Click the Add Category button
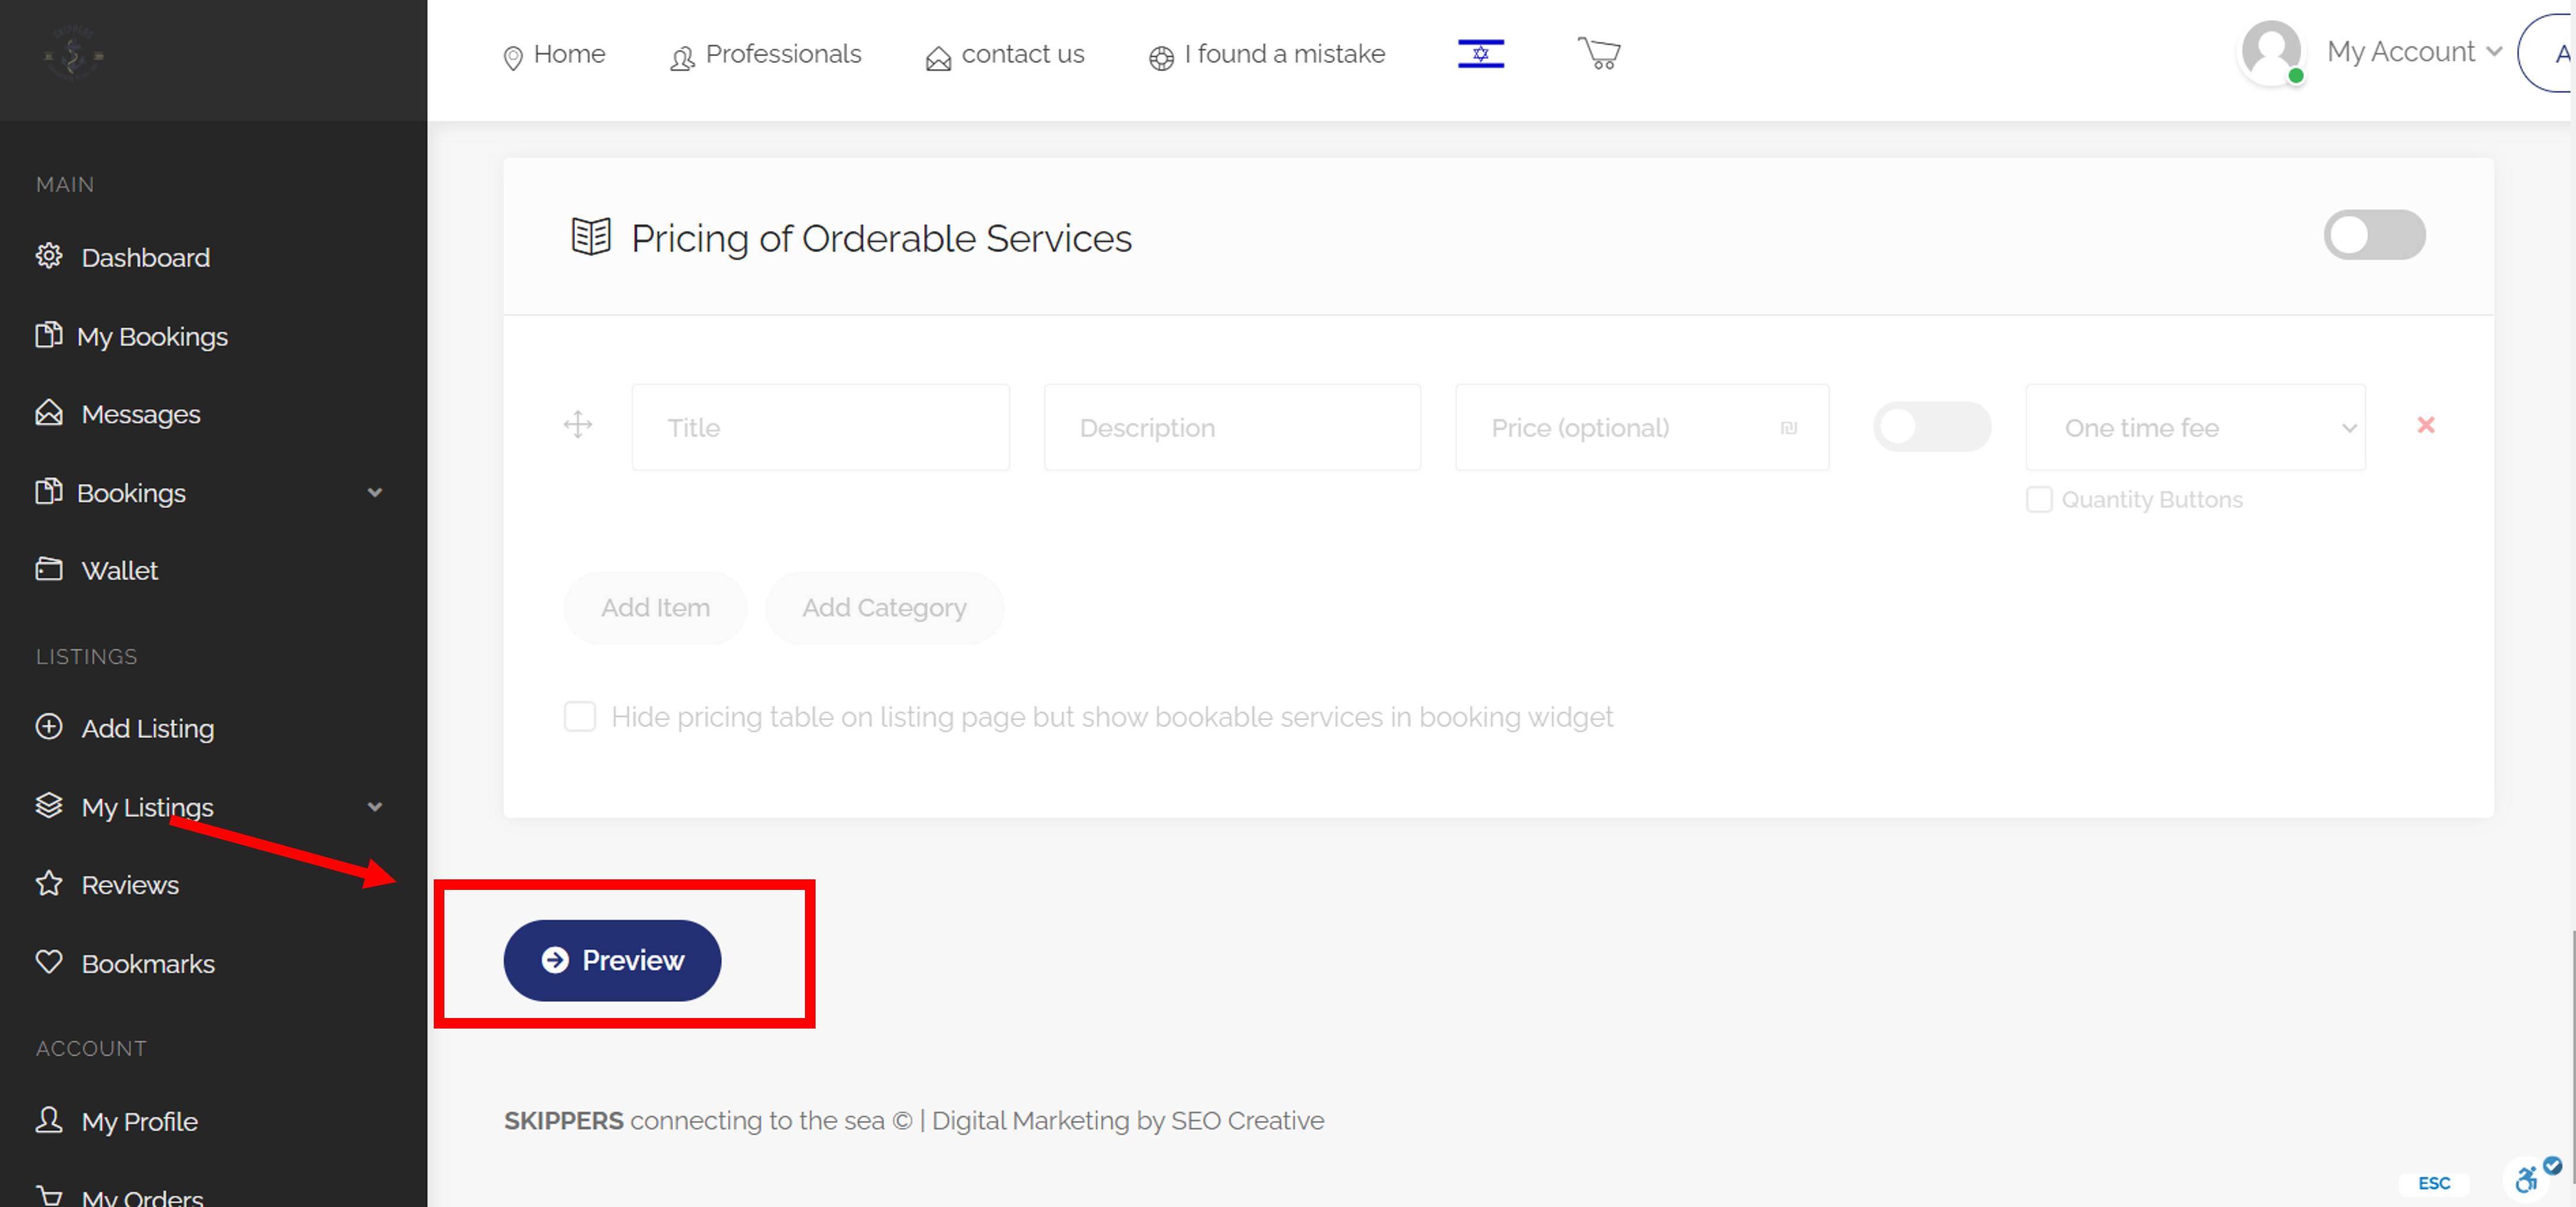Screen dimensions: 2576x1207 883,607
